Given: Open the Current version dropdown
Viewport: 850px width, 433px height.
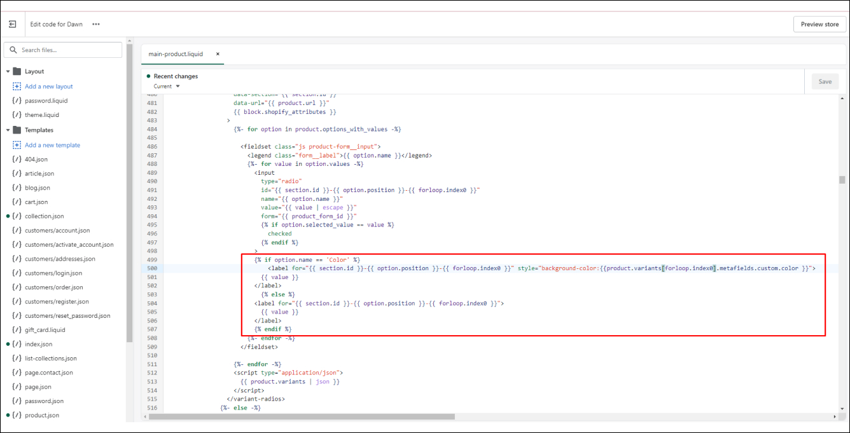Looking at the screenshot, I should point(167,86).
